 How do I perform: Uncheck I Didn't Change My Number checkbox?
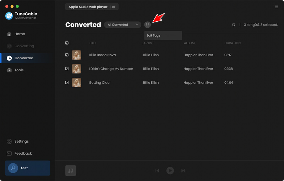pos(67,68)
